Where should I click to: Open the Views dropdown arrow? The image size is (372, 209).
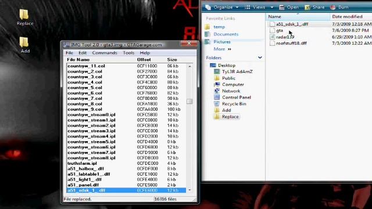[x=272, y=8]
